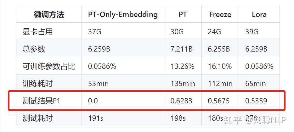Click the 知乎 watermark text
Viewport: 294px width, 132px height.
click(233, 120)
